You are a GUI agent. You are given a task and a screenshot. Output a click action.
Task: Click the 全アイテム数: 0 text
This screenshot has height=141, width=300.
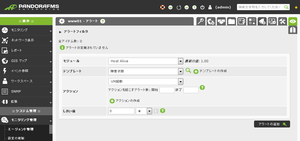pos(70,41)
